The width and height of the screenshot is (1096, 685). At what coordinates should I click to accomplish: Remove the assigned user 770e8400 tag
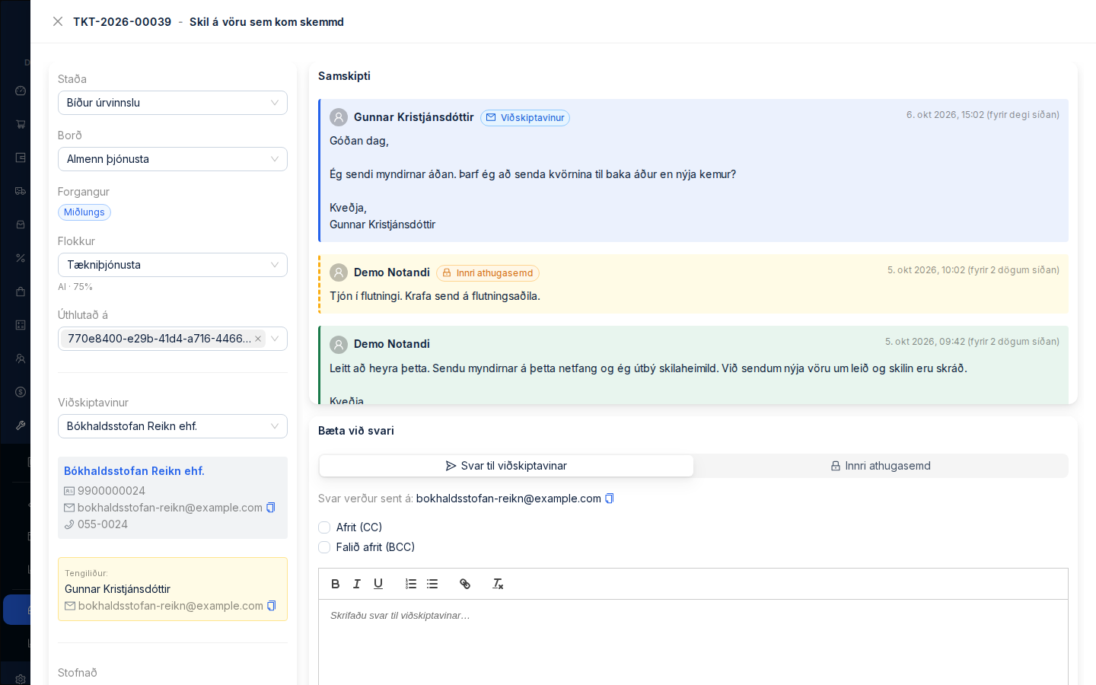(258, 339)
